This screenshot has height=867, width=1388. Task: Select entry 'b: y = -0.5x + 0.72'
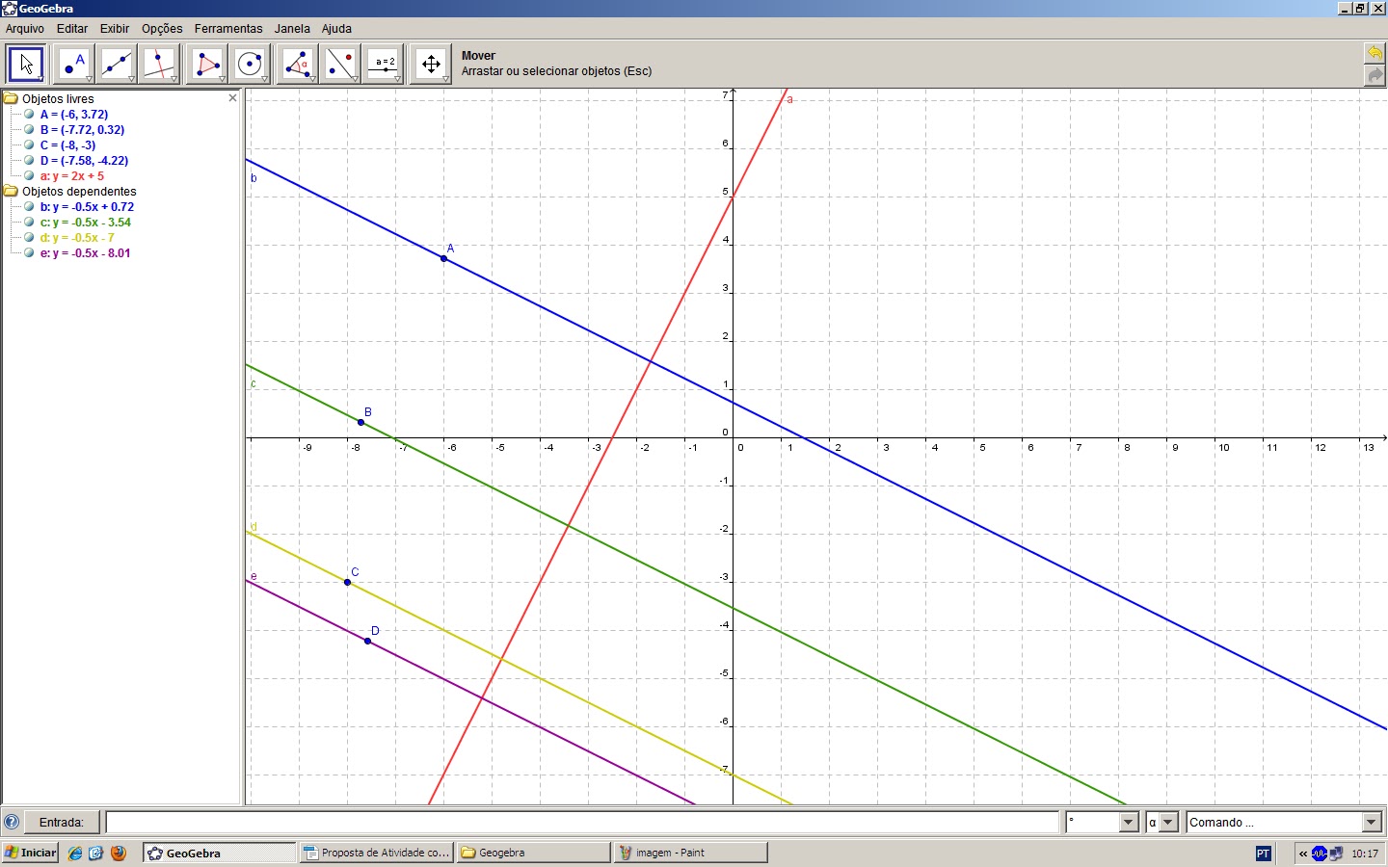click(x=87, y=207)
